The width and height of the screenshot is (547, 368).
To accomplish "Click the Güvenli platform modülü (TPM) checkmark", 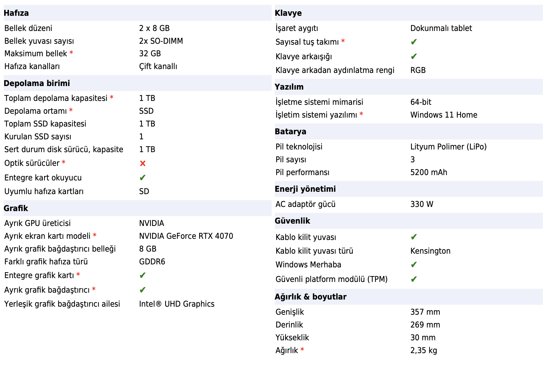I will point(414,279).
